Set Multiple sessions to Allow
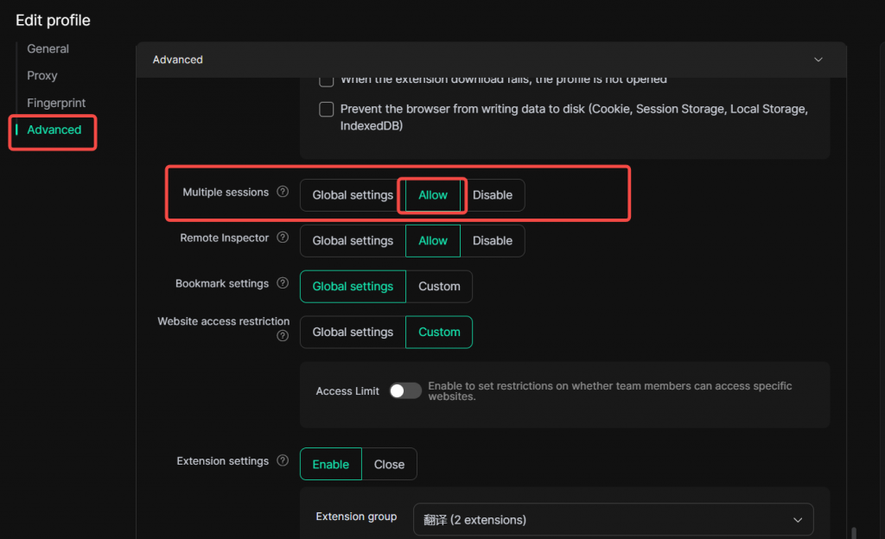 [x=433, y=195]
